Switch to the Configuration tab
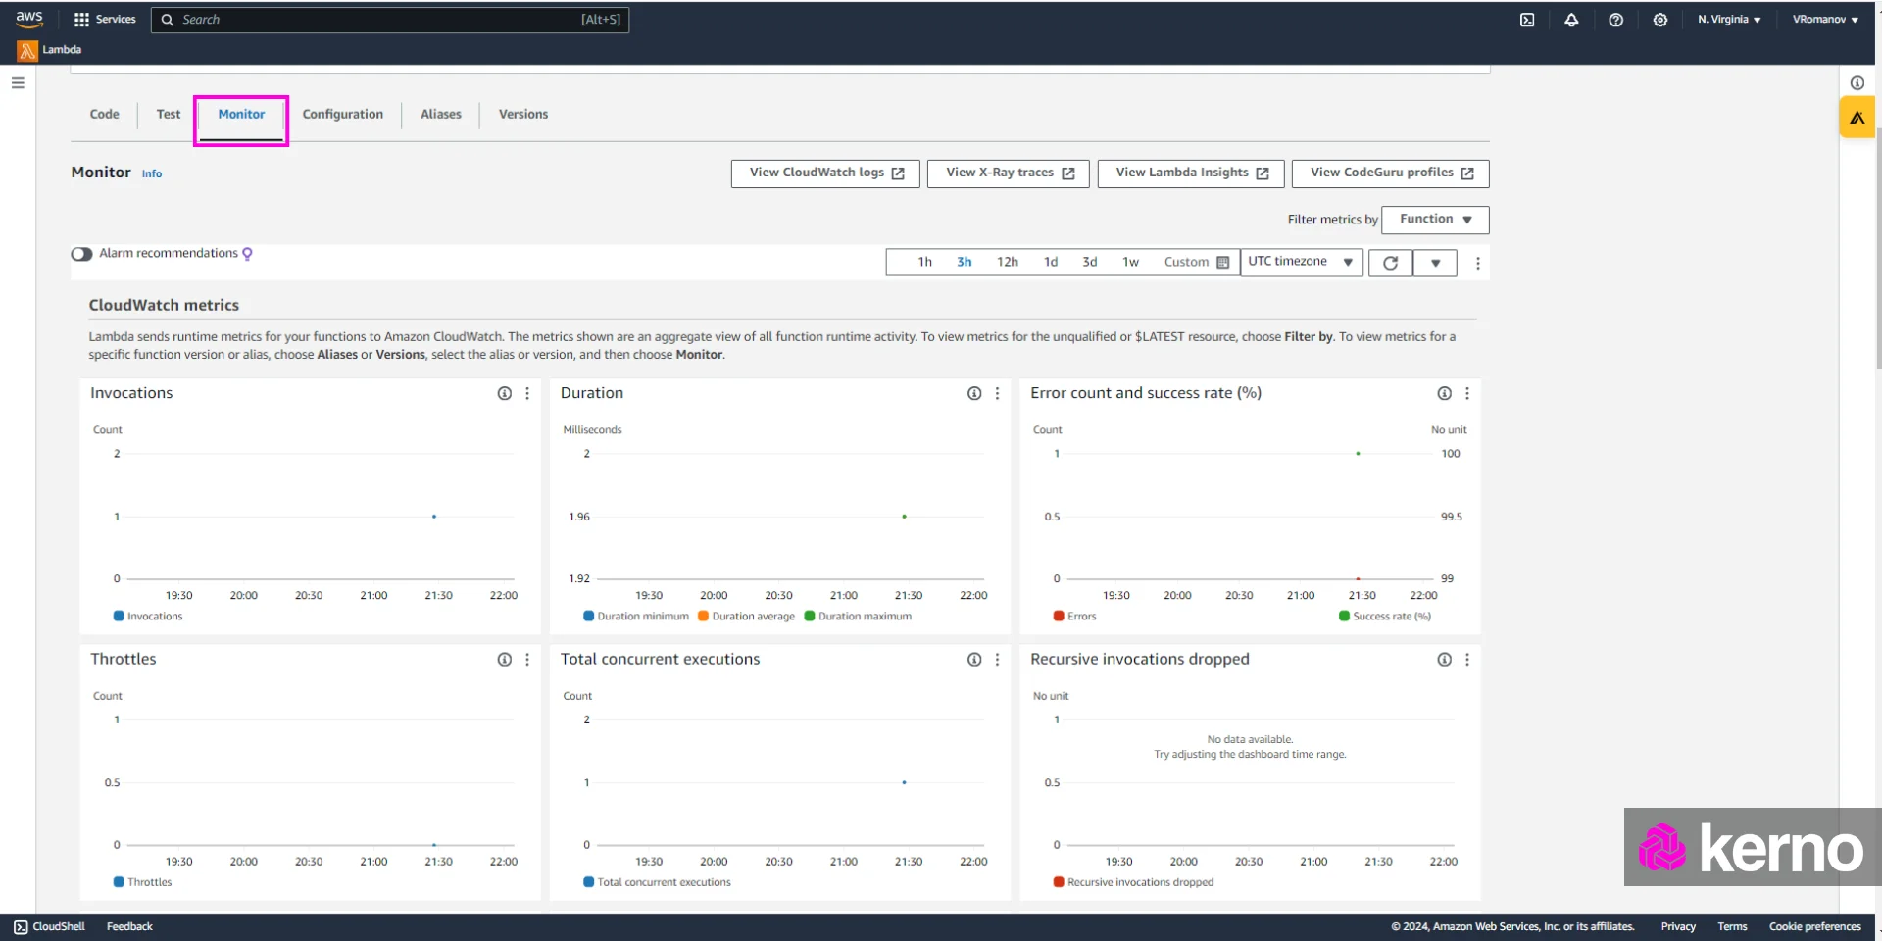The height and width of the screenshot is (941, 1882). [343, 115]
